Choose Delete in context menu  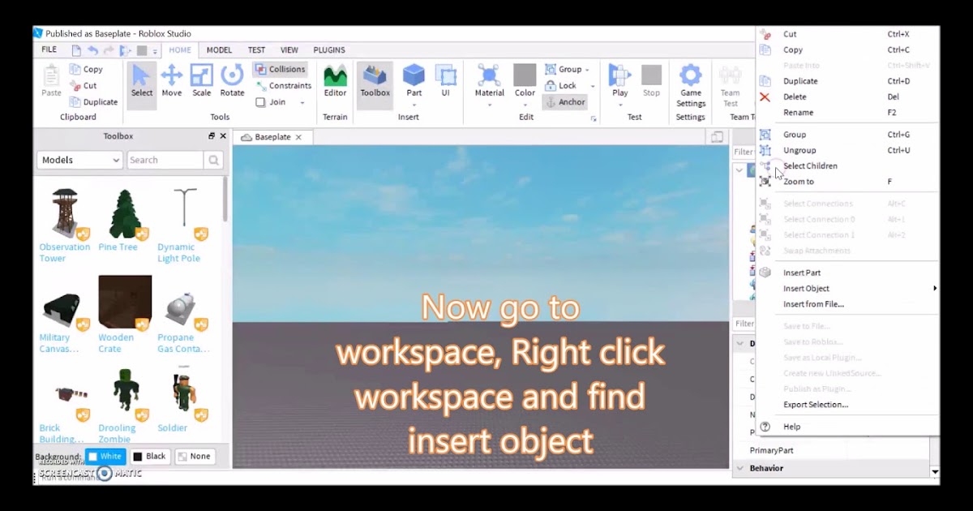click(847, 97)
